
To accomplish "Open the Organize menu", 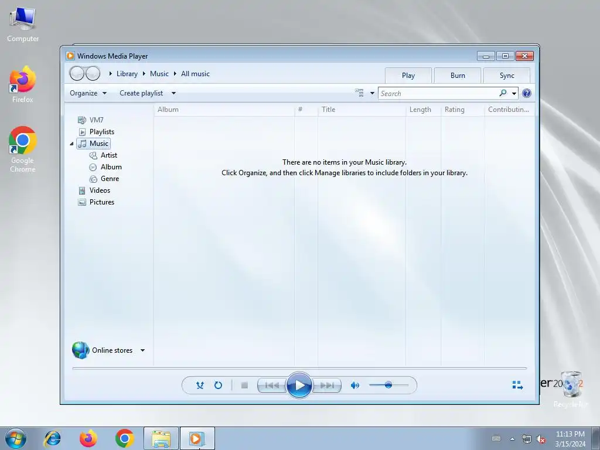I will click(x=88, y=93).
